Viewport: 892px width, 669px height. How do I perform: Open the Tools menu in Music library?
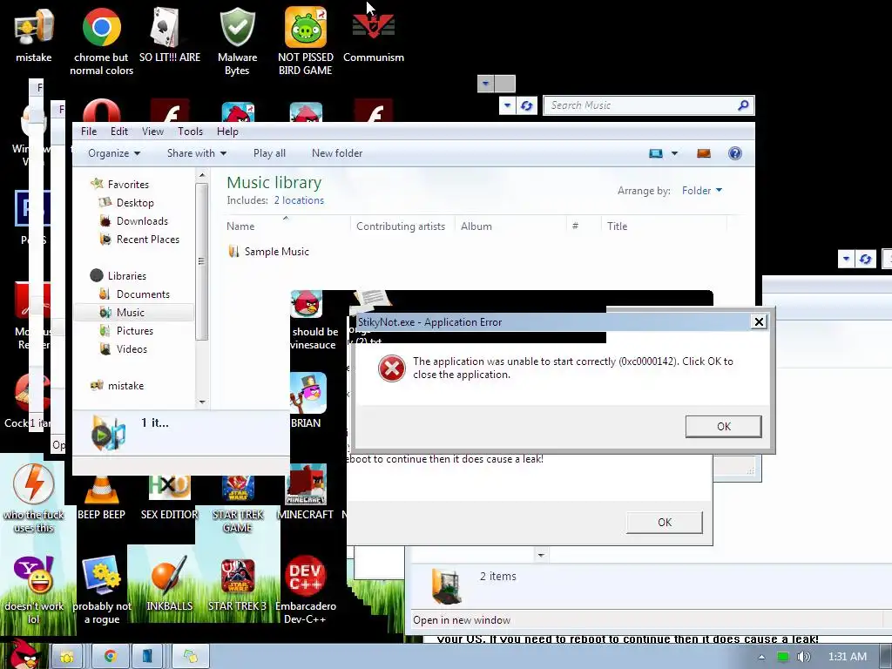(190, 132)
